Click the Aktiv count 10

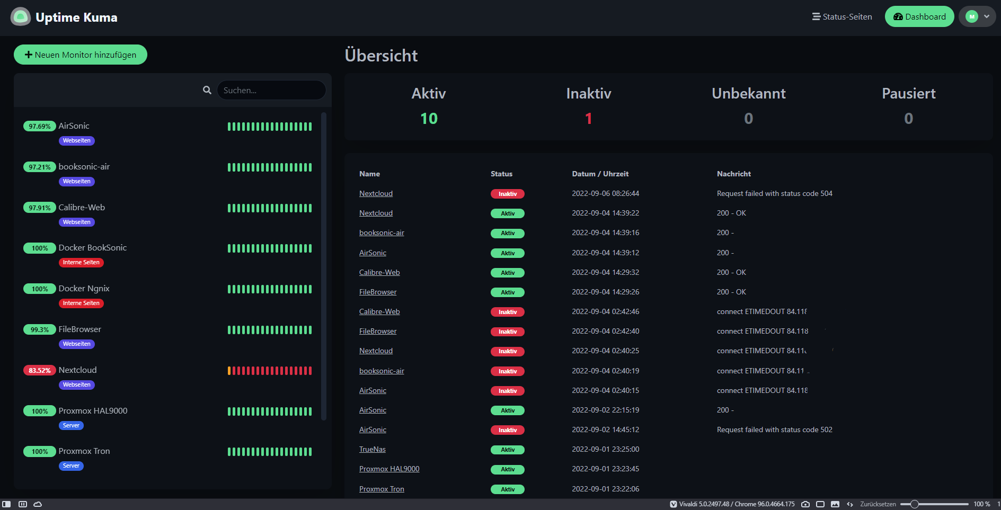tap(429, 119)
